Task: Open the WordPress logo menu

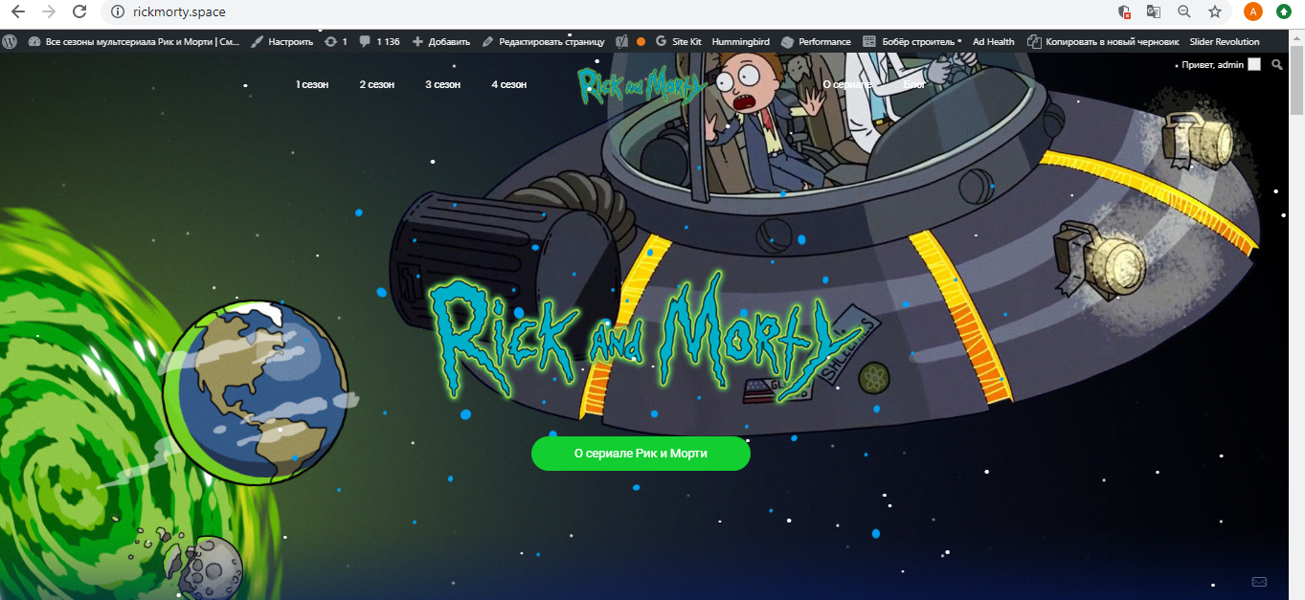Action: [x=10, y=41]
